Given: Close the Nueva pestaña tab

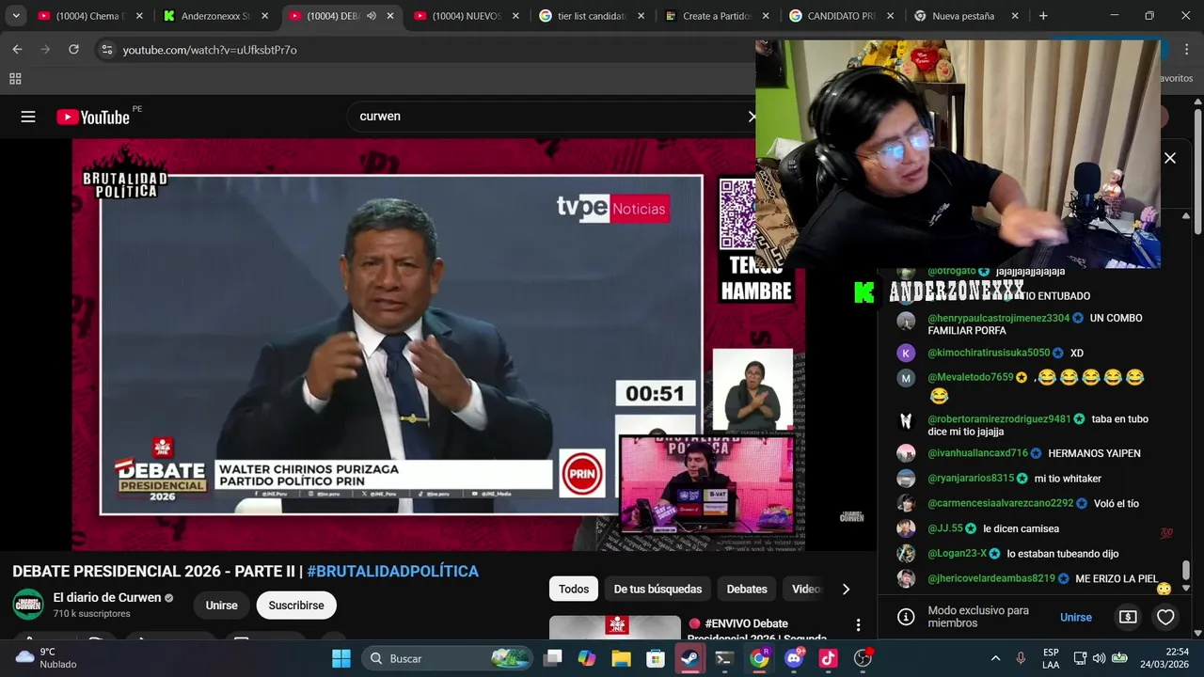Looking at the screenshot, I should pyautogui.click(x=1015, y=16).
